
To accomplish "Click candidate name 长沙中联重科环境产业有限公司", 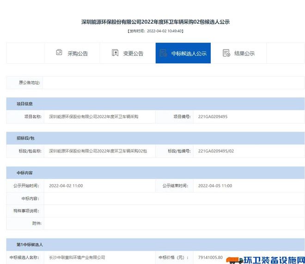I will point(77,258).
